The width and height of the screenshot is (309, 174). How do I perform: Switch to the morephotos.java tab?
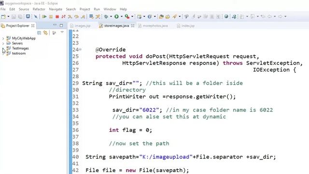click(153, 26)
